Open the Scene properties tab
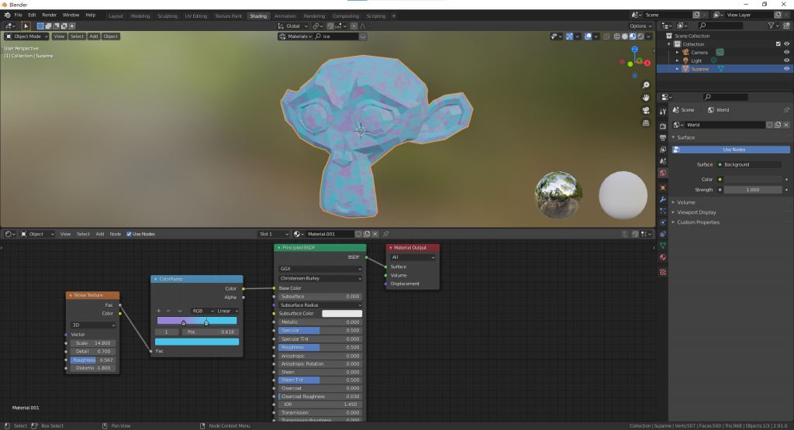Screen dimensions: 794x430 click(x=663, y=161)
